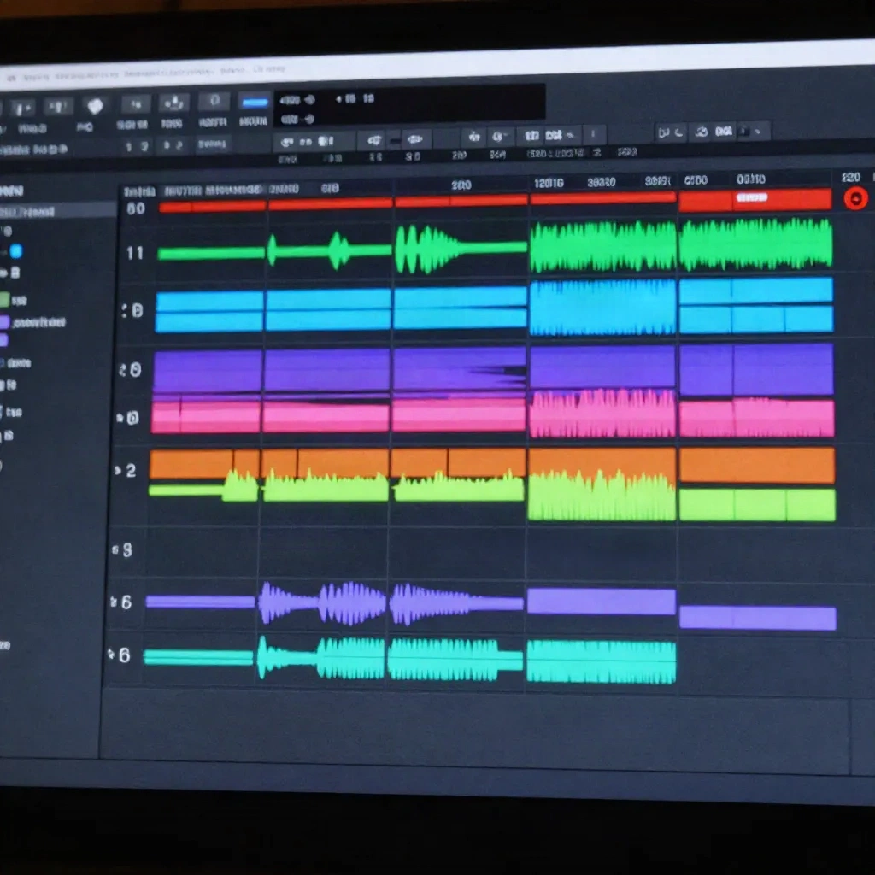Viewport: 875px width, 875px height.
Task: Click the heart-shaped icon in the toolbar
Action: click(96, 105)
